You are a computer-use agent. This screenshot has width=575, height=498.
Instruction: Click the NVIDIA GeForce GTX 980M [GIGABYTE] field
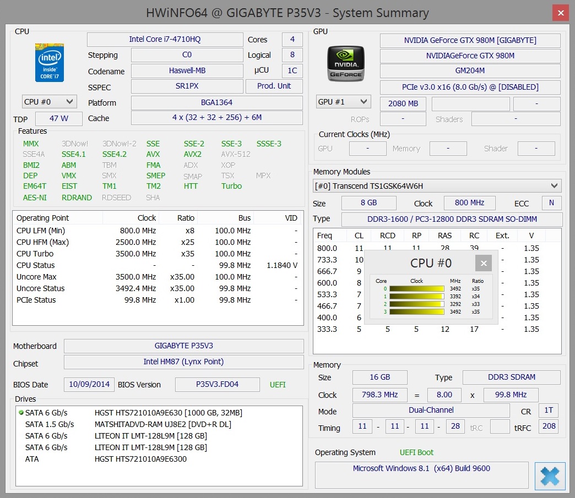[470, 41]
